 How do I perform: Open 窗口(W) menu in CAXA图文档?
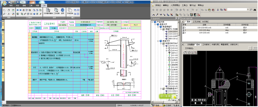tap(192, 5)
